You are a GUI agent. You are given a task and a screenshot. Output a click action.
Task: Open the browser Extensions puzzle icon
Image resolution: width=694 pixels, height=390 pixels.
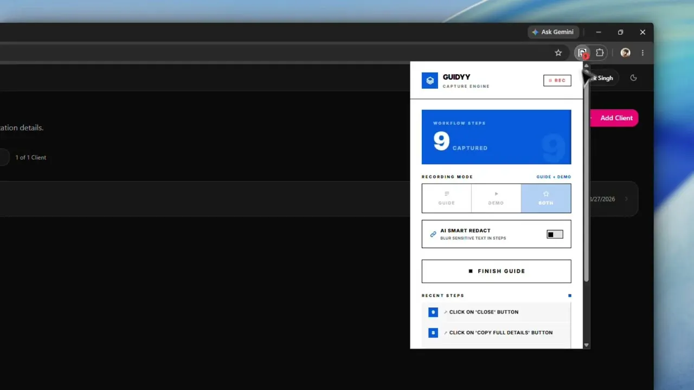point(600,53)
